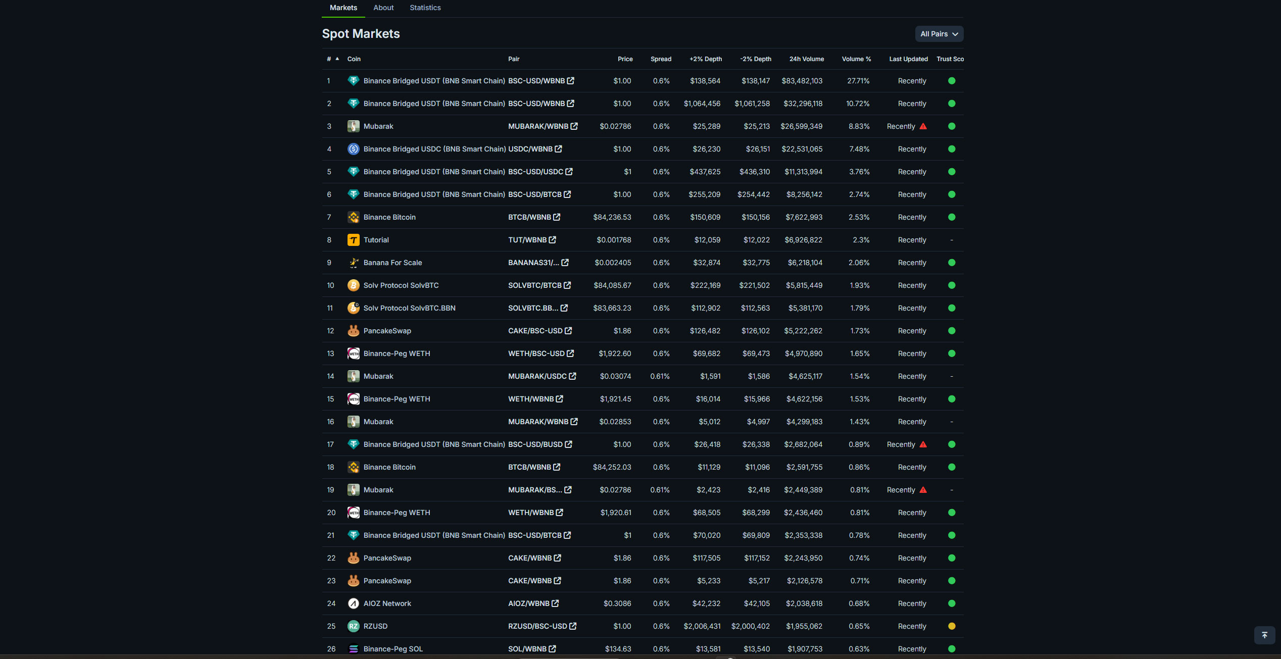The width and height of the screenshot is (1281, 659).
Task: Sort table by Pair column header
Action: click(x=514, y=59)
